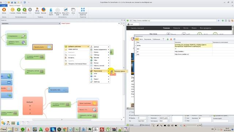Click green plus add-variable icon in variables toolbar

[167, 39]
